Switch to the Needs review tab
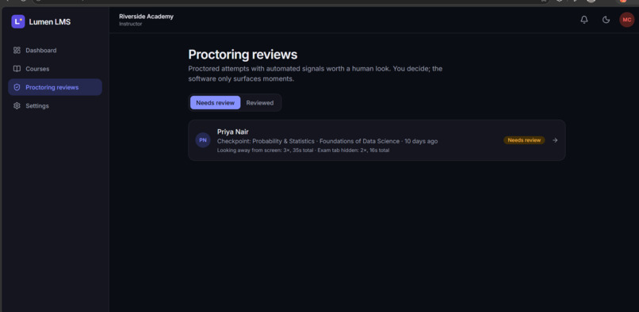Viewport: 639px width, 312px height. 215,103
